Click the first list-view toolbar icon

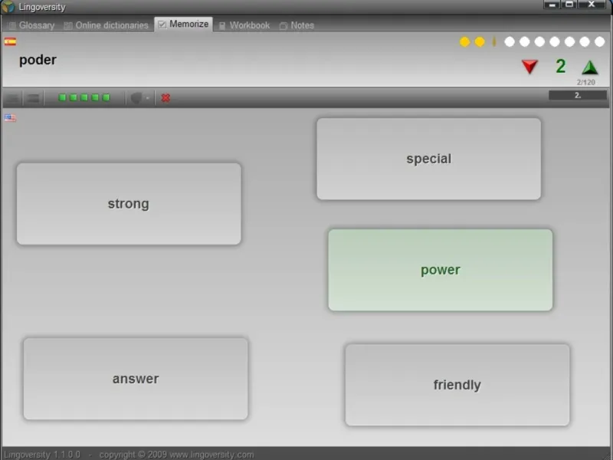click(12, 98)
